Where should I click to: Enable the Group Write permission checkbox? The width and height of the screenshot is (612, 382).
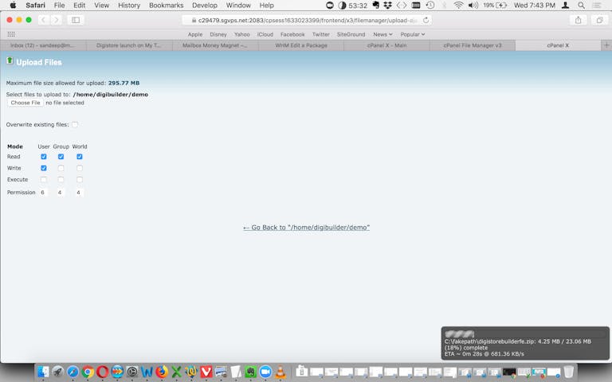point(61,168)
